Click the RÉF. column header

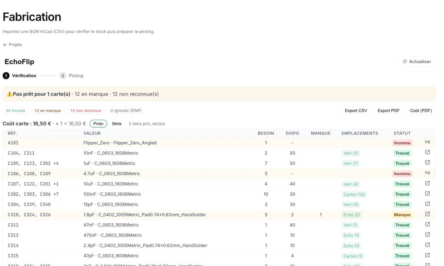coord(12,133)
